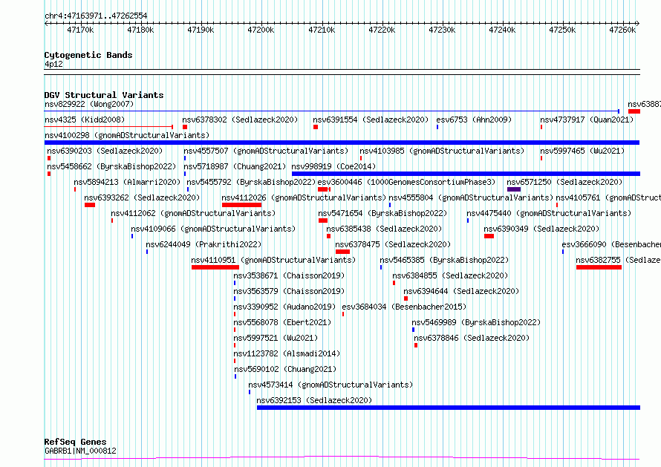Viewport: 661px width, 467px height.
Task: Click the DGV Structural Variants track title
Action: pos(104,95)
